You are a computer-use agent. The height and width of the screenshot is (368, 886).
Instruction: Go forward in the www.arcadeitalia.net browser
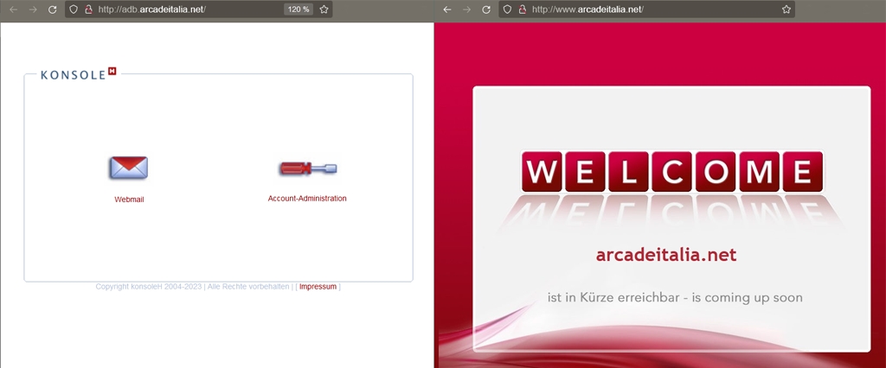point(466,10)
